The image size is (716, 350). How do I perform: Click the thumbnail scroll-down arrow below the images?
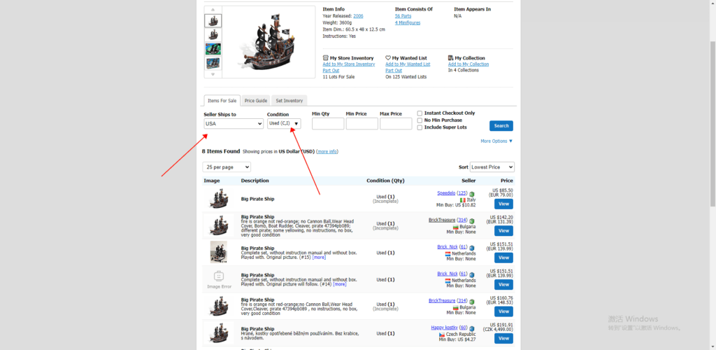pos(213,74)
